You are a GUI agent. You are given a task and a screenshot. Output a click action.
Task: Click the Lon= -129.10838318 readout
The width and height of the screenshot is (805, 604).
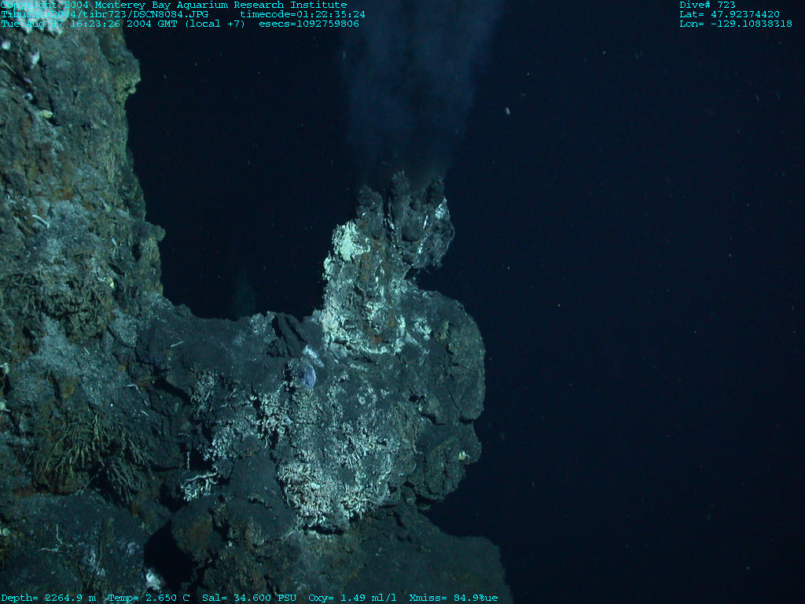736,24
